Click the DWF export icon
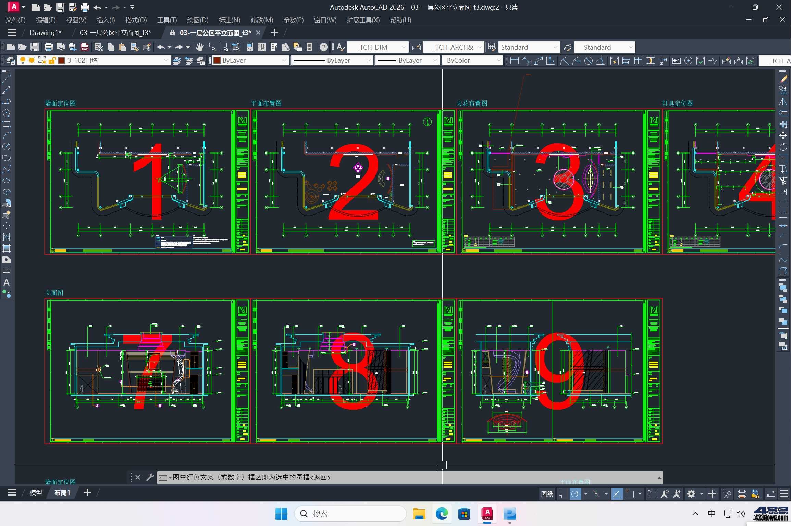The height and width of the screenshot is (526, 791). tap(85, 47)
